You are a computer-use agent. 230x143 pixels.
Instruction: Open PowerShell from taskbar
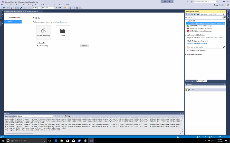[x=79, y=141]
